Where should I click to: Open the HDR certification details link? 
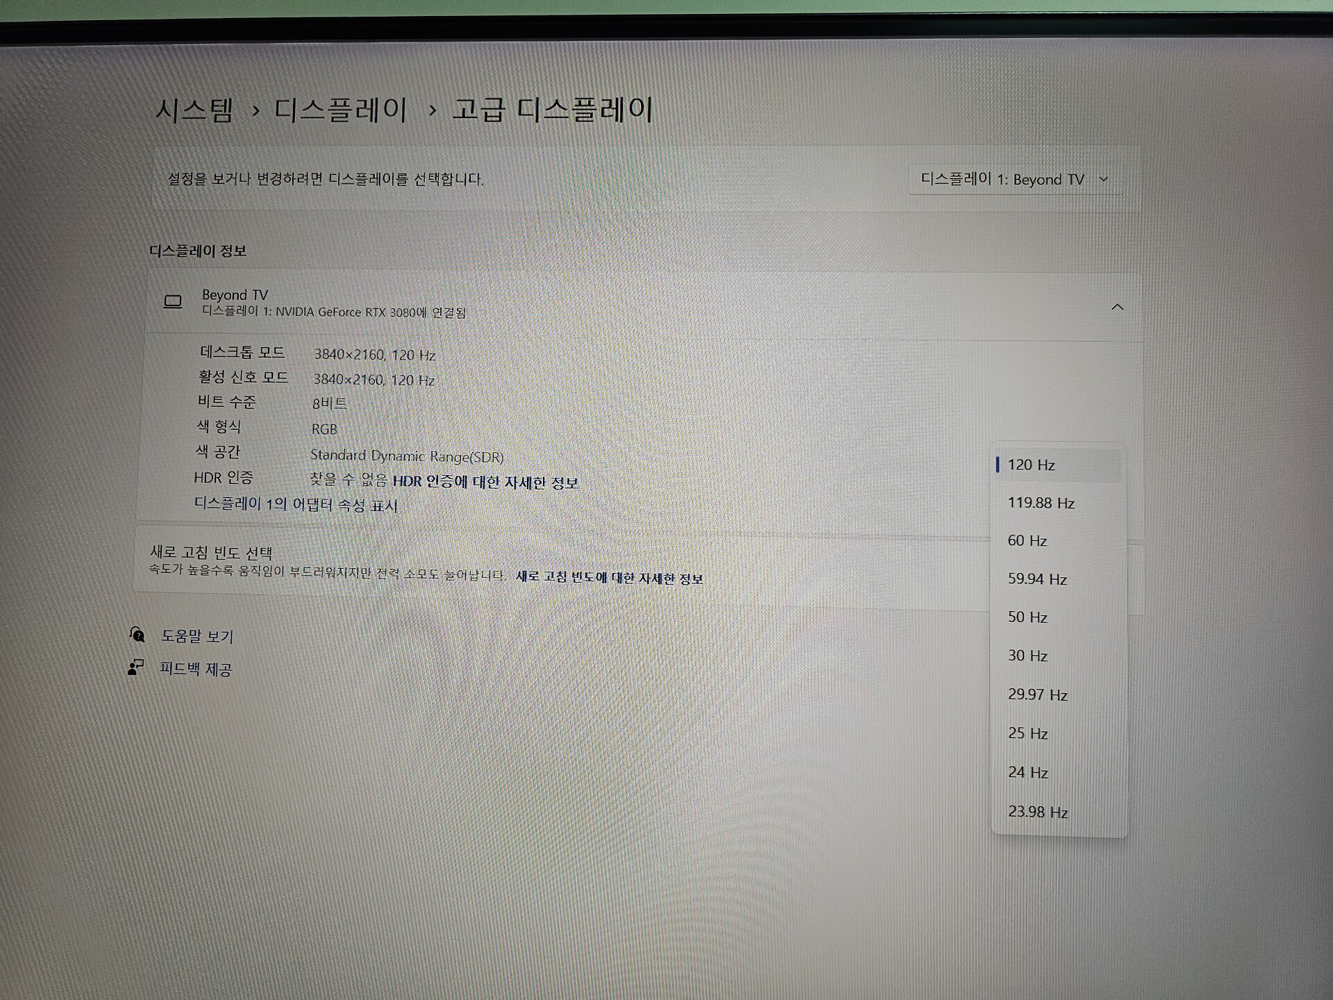click(485, 482)
